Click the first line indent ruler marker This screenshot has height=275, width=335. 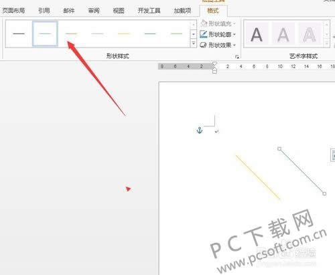214,64
